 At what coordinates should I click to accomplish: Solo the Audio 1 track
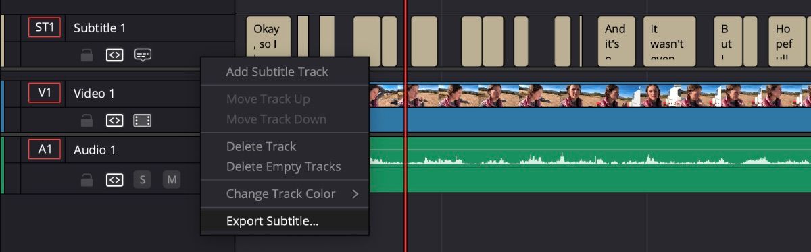142,180
